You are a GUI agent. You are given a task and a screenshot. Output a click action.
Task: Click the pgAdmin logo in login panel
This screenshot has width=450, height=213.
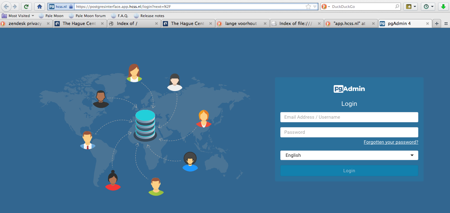pyautogui.click(x=349, y=89)
